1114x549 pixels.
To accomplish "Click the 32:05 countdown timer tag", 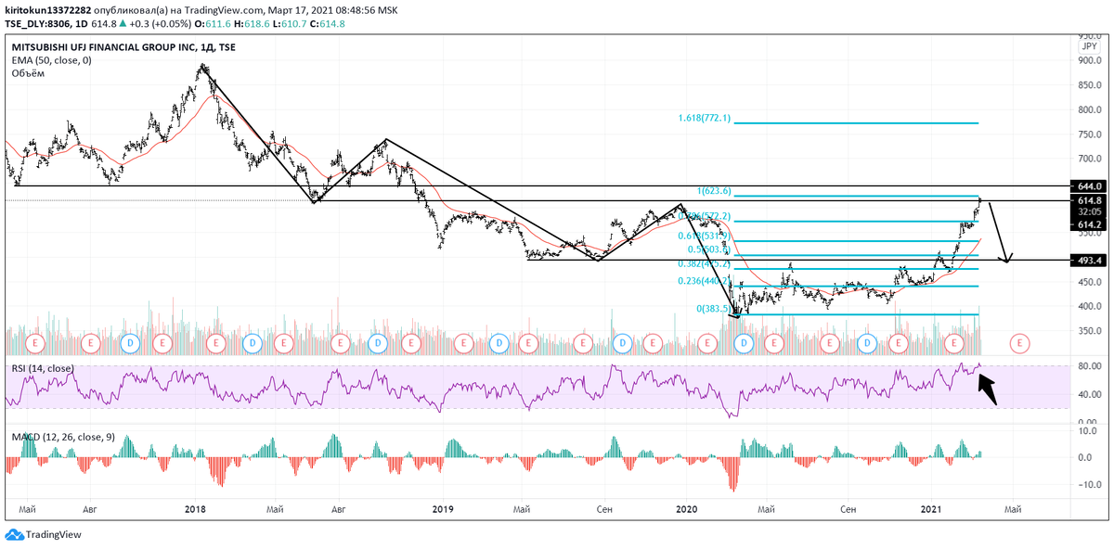I will pyautogui.click(x=1088, y=212).
